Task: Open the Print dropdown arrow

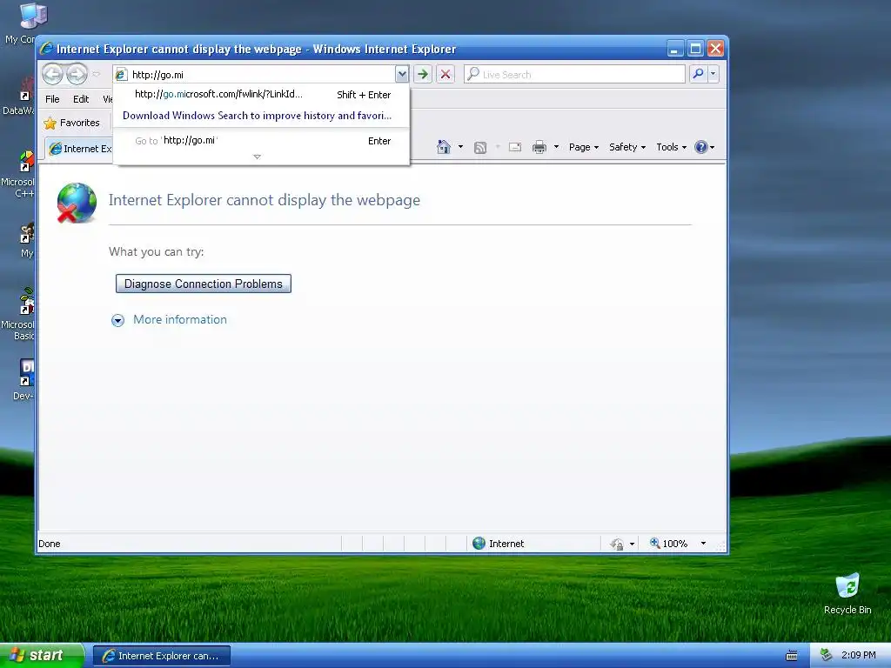Action: pyautogui.click(x=556, y=147)
